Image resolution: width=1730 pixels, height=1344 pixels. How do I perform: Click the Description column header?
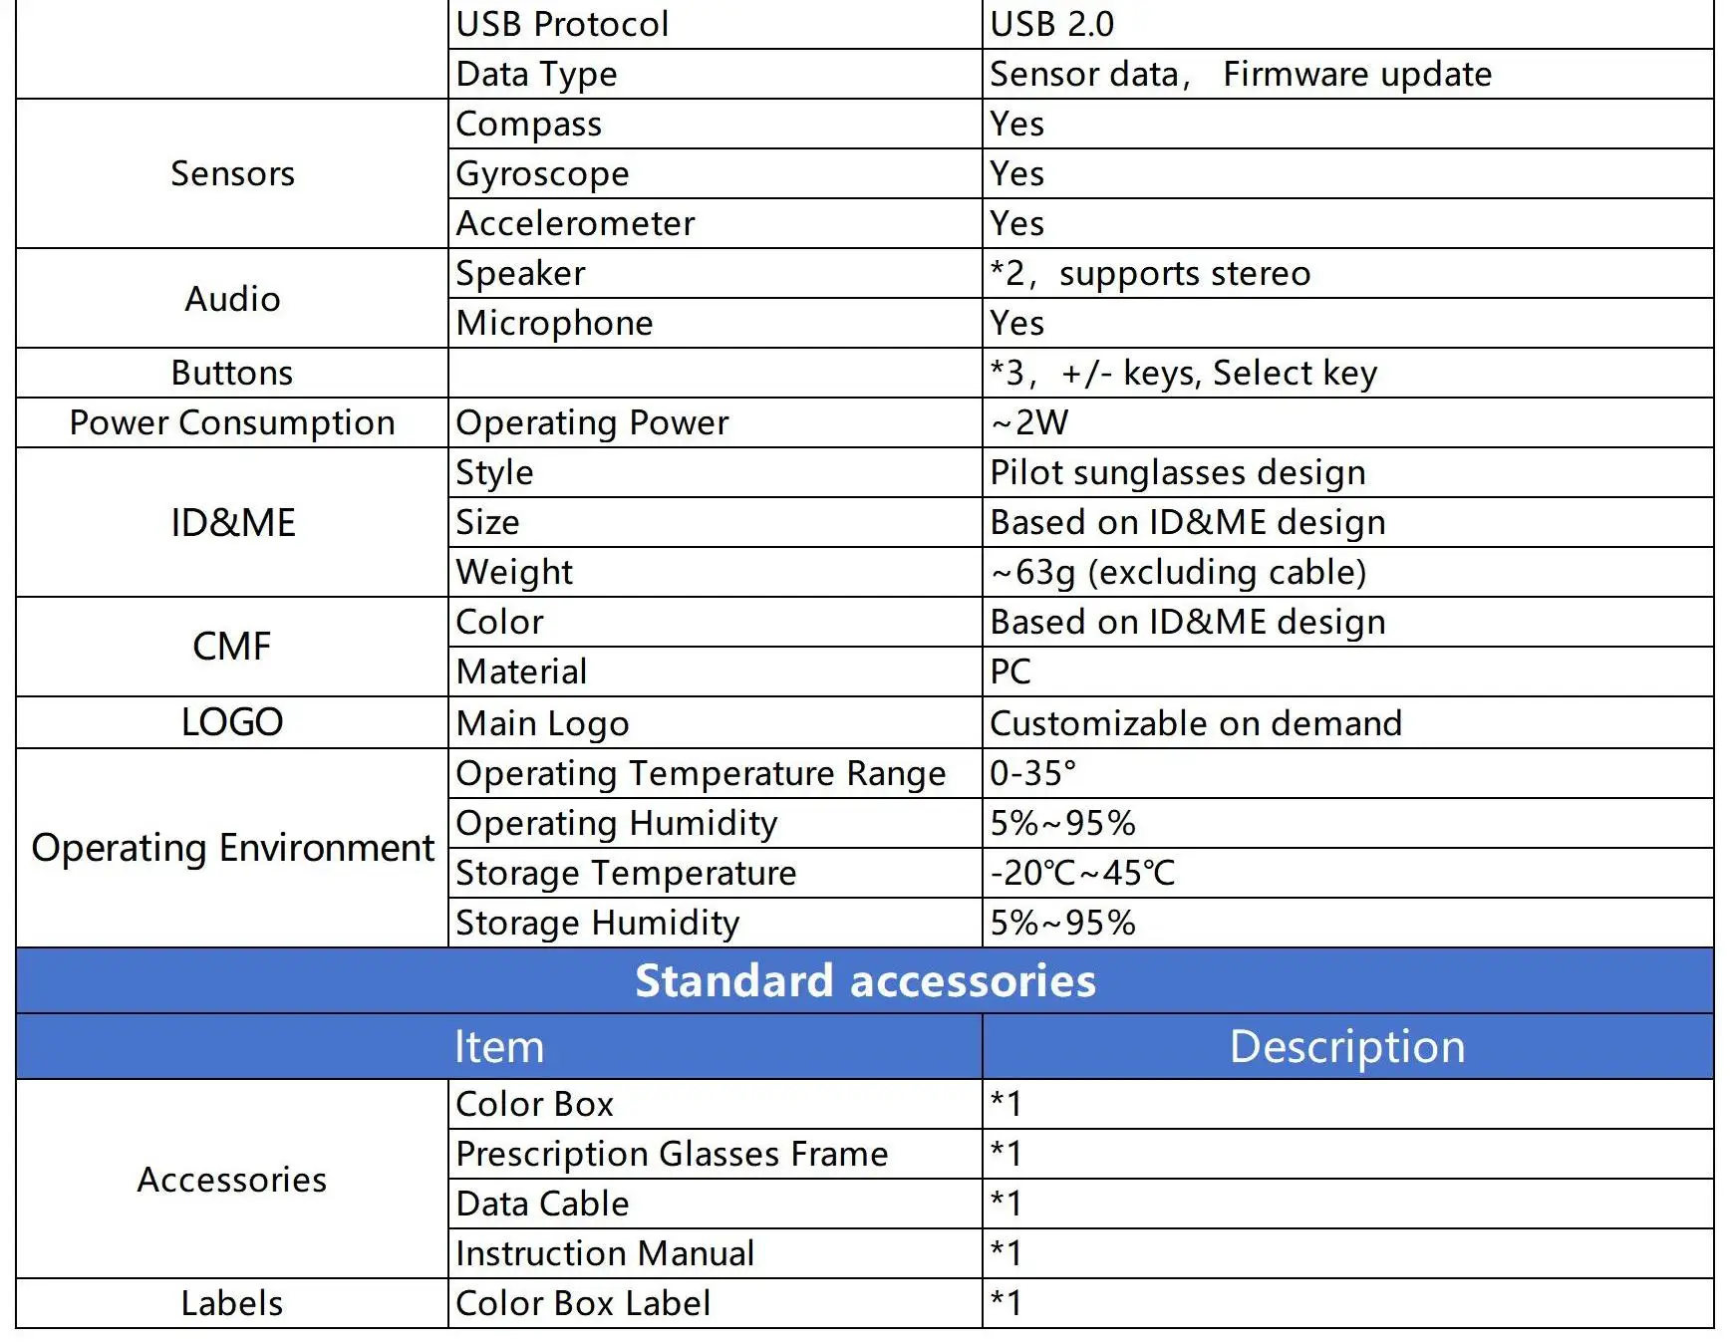[x=1347, y=1046]
